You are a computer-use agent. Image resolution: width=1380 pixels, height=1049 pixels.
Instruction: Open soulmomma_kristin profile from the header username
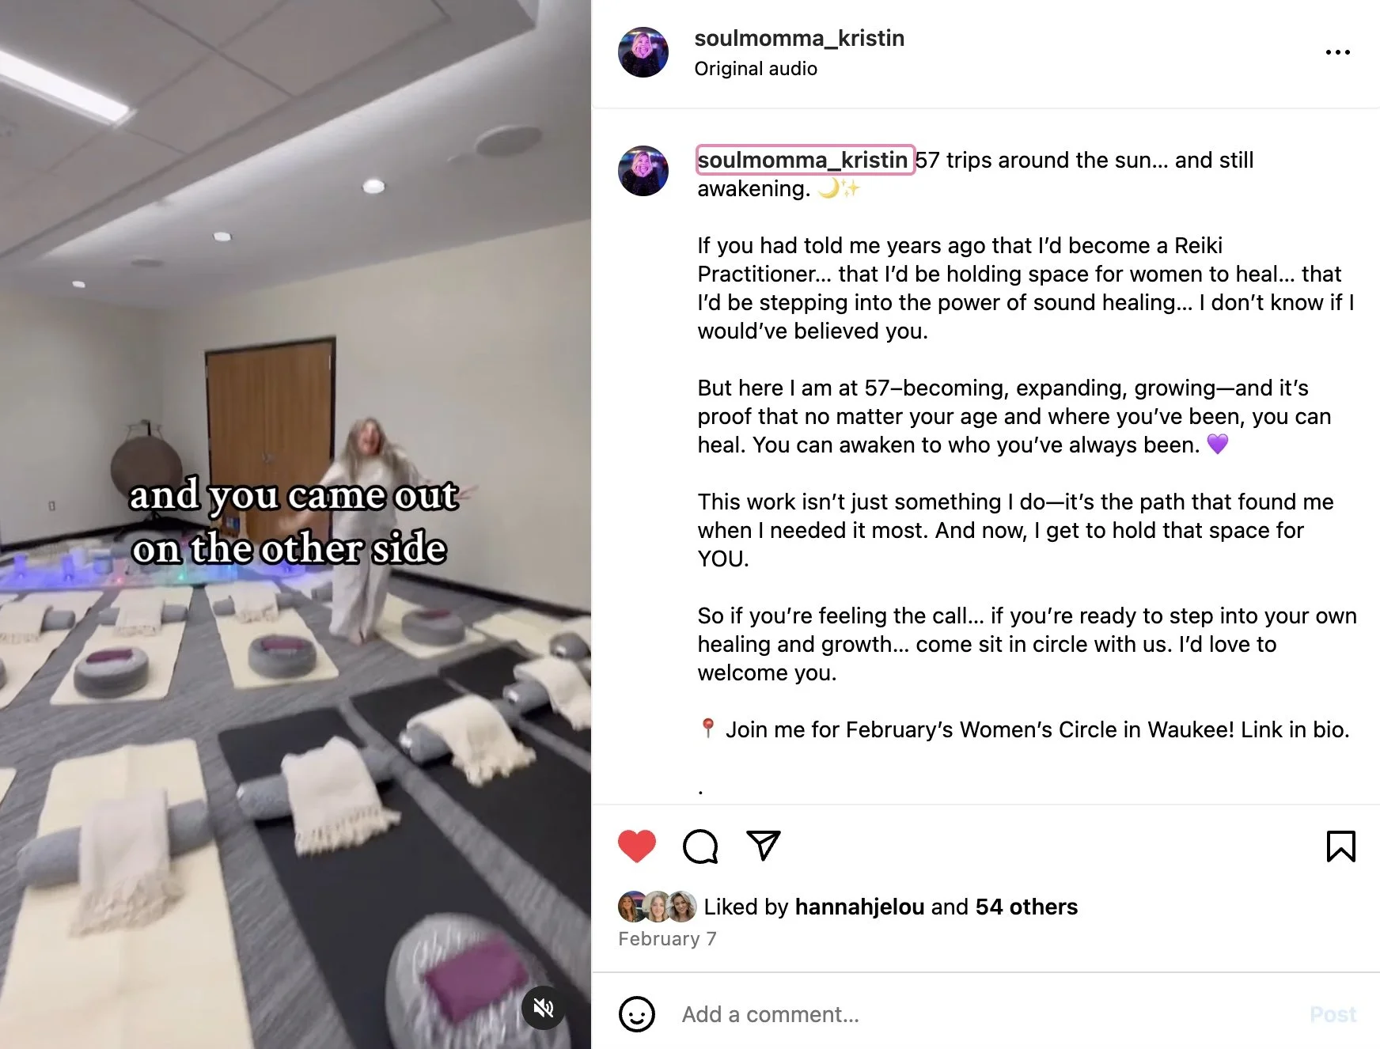799,38
